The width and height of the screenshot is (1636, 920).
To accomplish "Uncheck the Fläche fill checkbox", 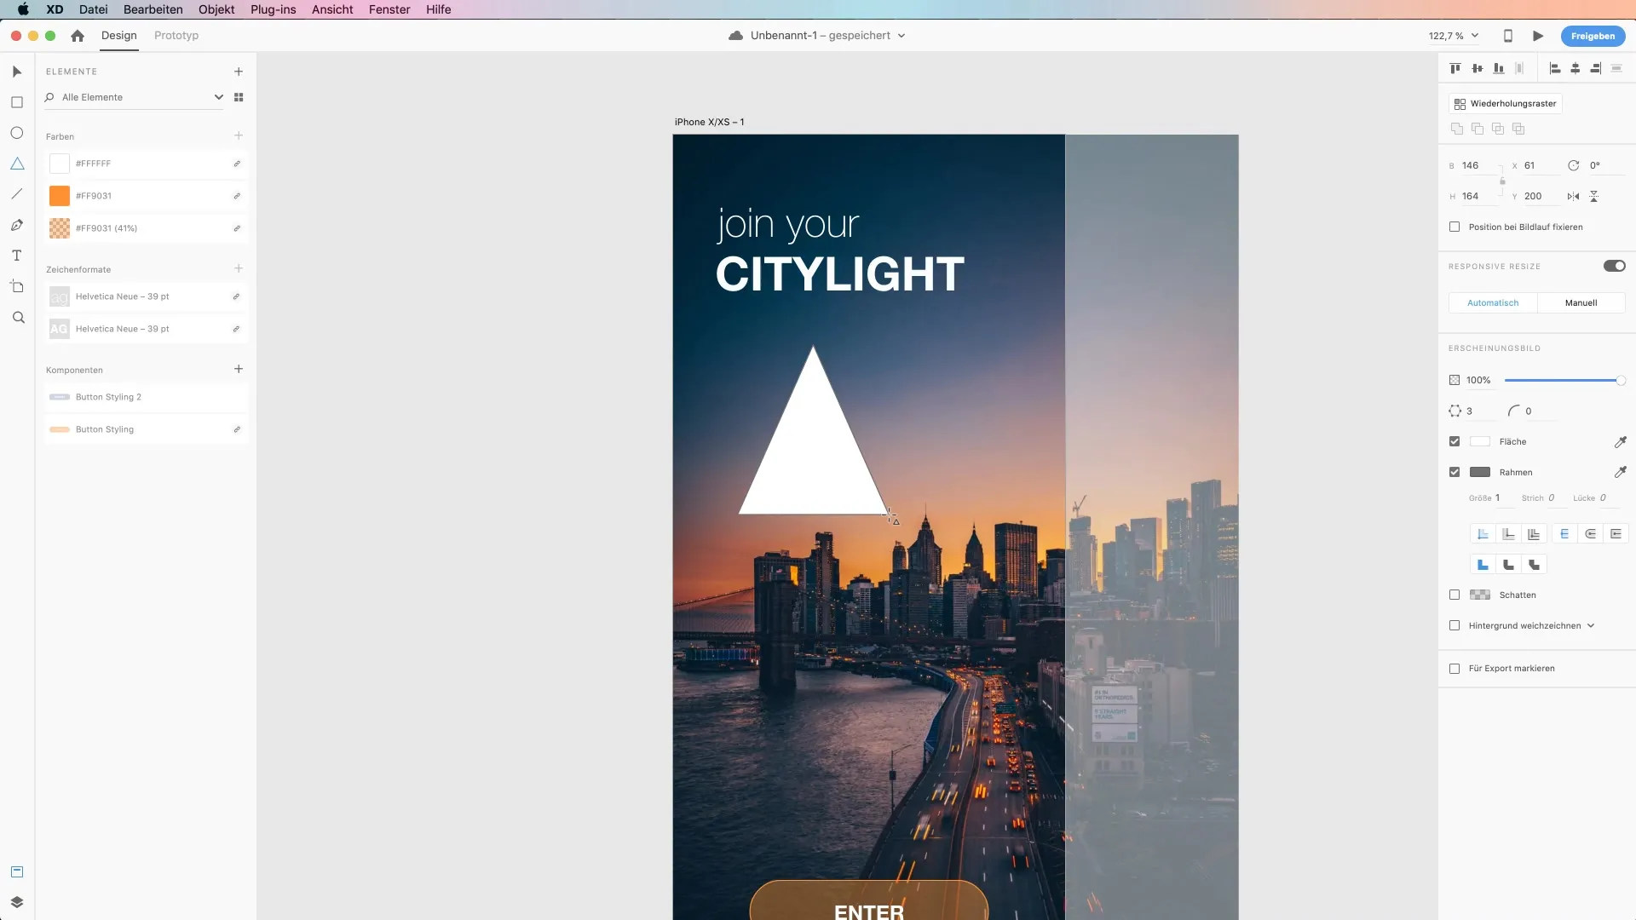I will point(1455,441).
